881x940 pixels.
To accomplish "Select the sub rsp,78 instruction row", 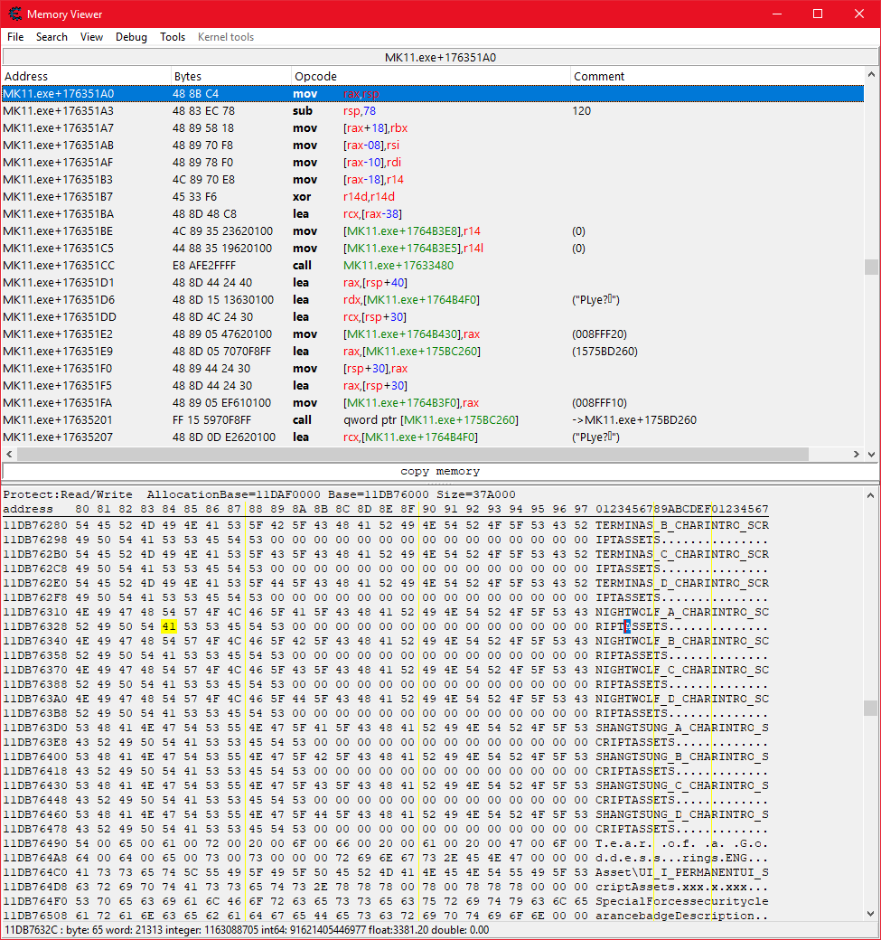I will (433, 111).
